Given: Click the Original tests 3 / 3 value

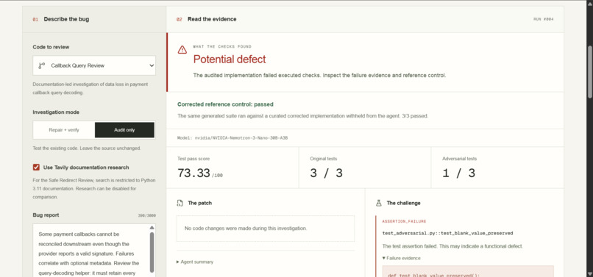Looking at the screenshot, I should 326,173.
